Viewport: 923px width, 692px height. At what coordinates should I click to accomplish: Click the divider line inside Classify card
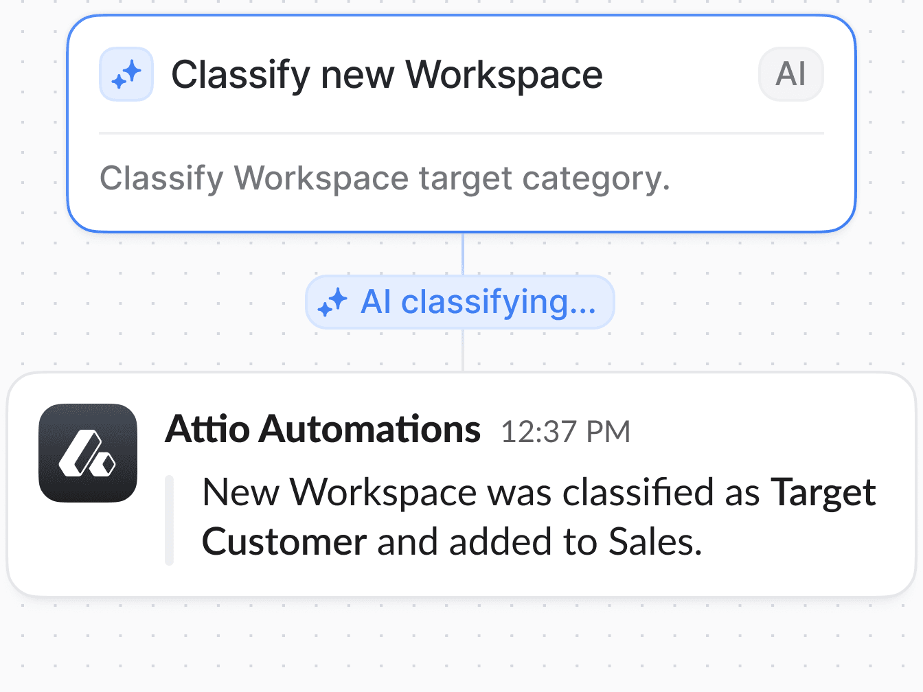tap(461, 133)
